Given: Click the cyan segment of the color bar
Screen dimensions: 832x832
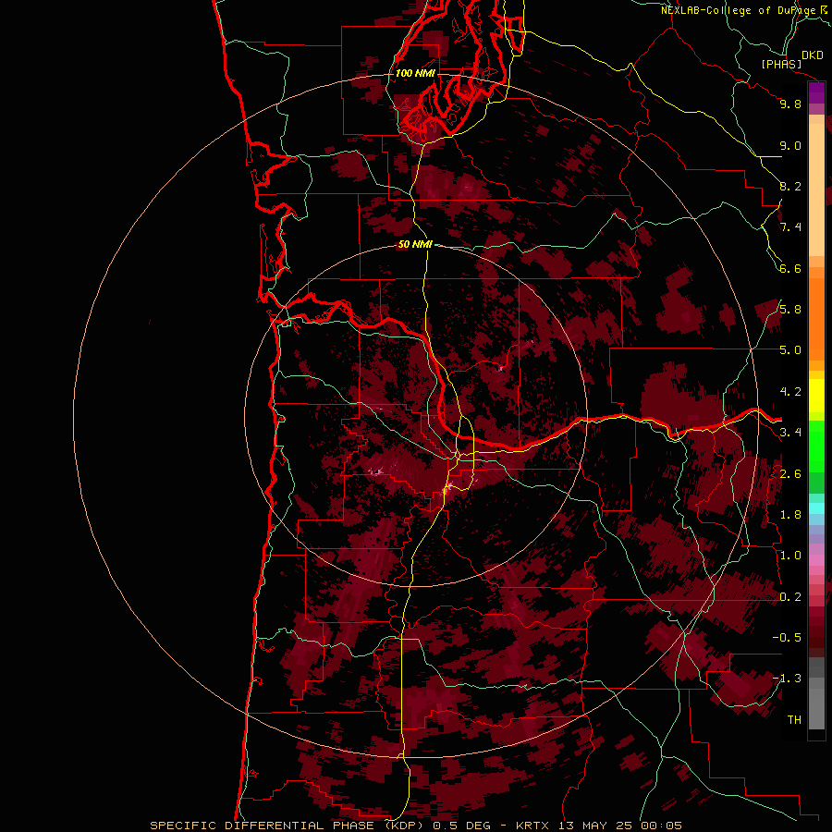Looking at the screenshot, I should (x=816, y=508).
